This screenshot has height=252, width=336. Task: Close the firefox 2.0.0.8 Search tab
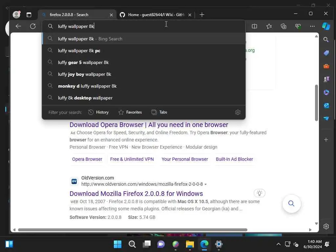[x=111, y=15]
